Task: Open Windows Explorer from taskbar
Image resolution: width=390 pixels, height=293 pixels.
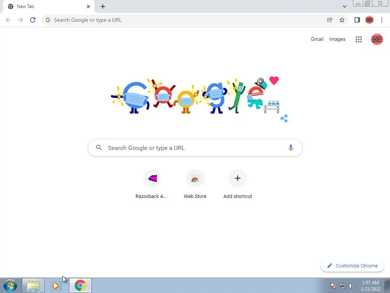Action: tap(33, 285)
